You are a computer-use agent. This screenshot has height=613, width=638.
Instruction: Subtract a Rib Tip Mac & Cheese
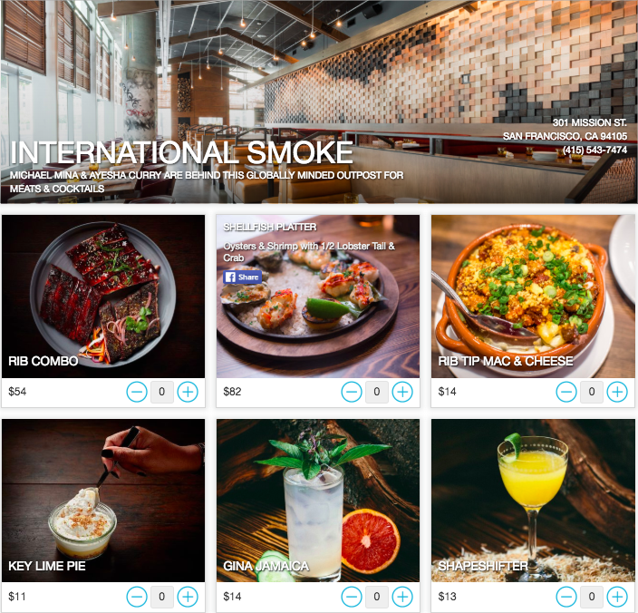[x=566, y=392]
